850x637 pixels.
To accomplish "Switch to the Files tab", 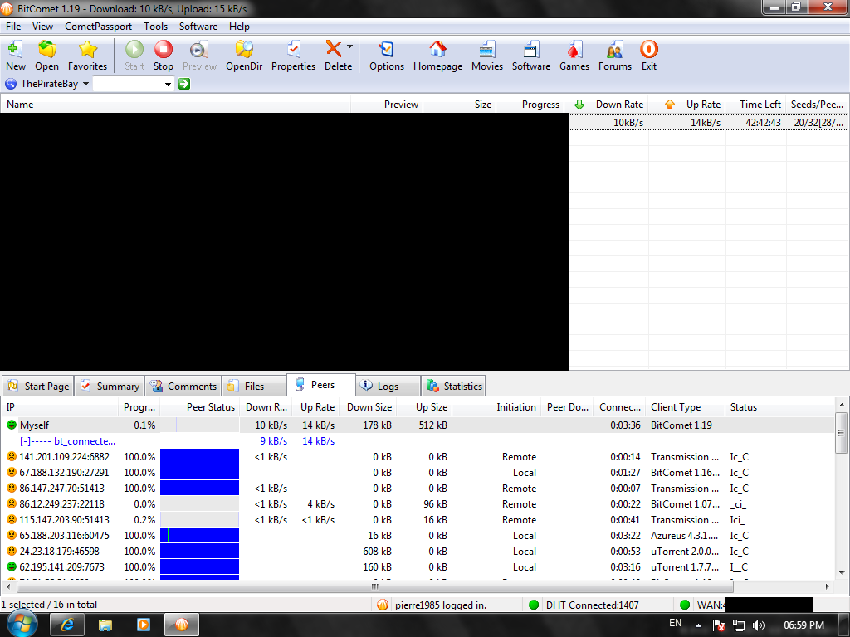I will pyautogui.click(x=254, y=387).
